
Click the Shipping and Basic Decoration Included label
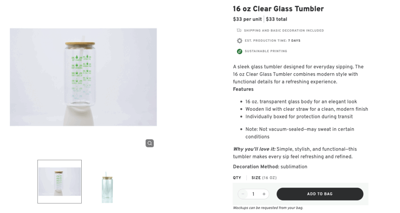click(x=284, y=30)
